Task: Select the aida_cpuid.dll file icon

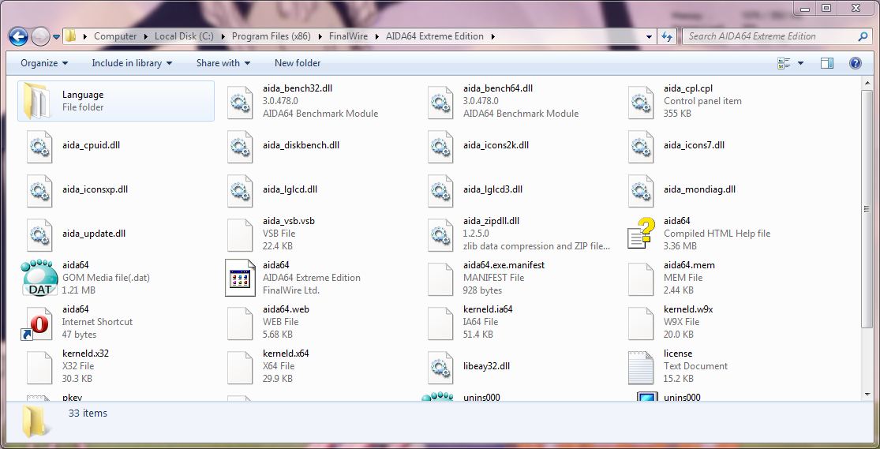Action: pos(39,147)
